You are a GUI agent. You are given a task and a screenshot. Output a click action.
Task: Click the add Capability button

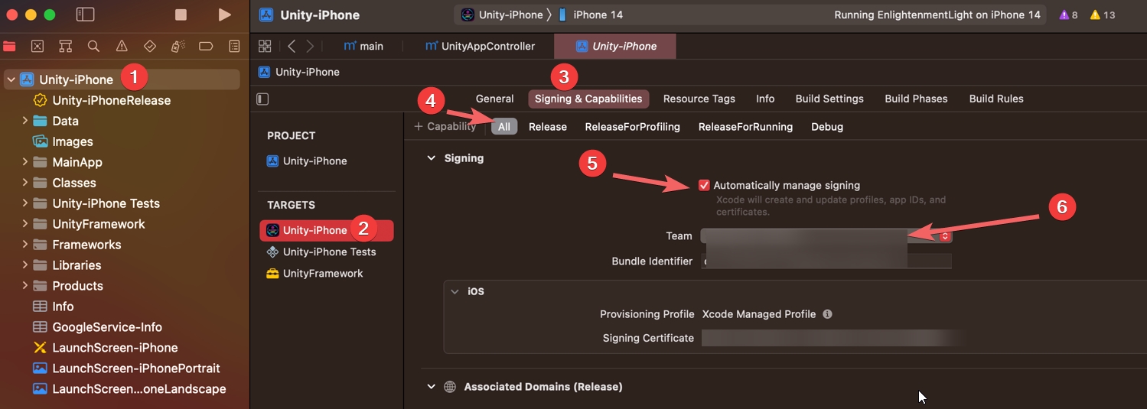(x=445, y=127)
